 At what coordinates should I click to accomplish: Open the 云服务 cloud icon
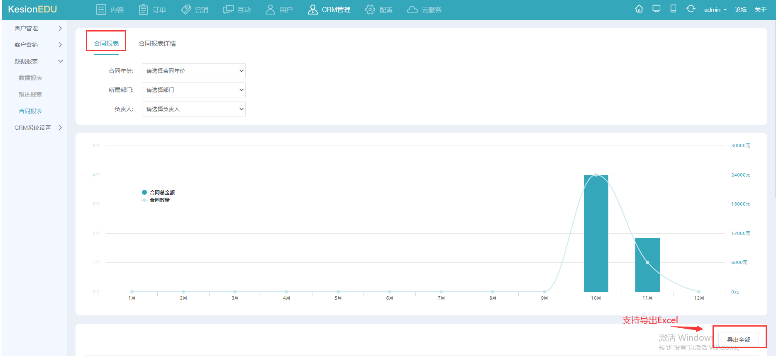pyautogui.click(x=412, y=10)
